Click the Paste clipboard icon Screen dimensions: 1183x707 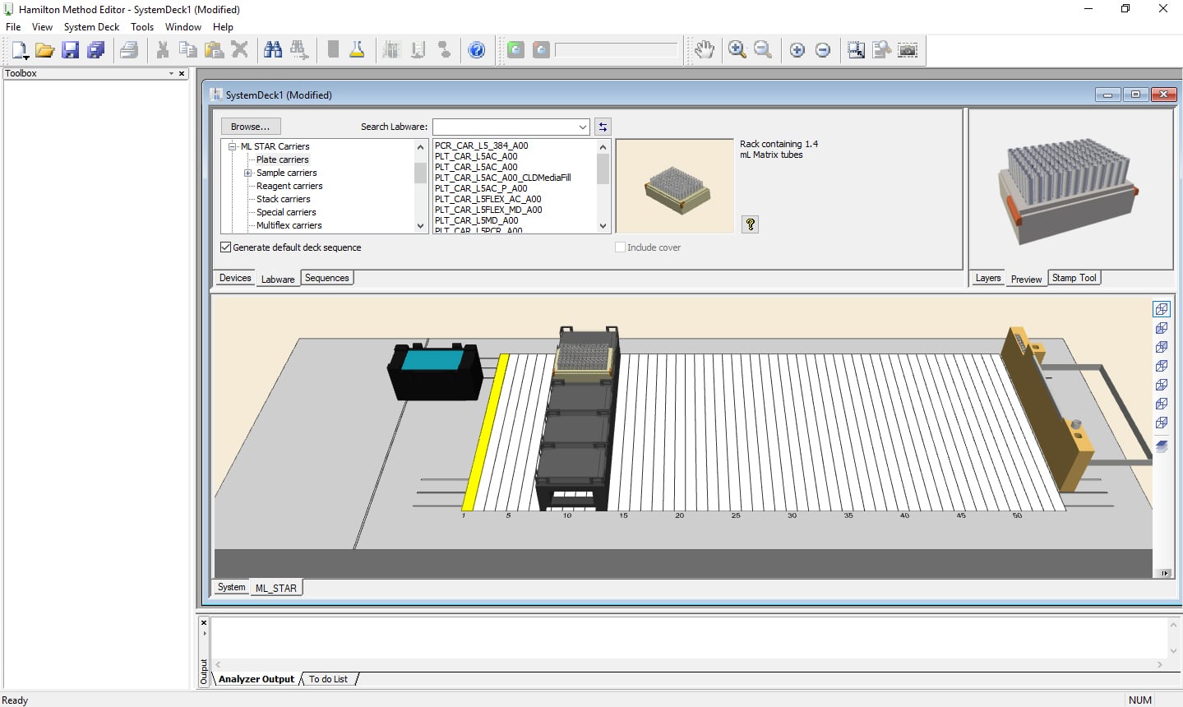[x=214, y=50]
